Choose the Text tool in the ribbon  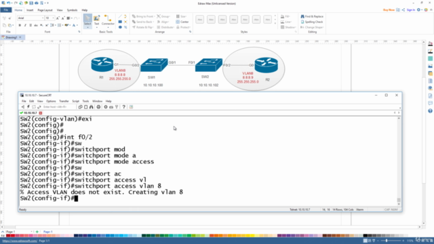pos(96,21)
